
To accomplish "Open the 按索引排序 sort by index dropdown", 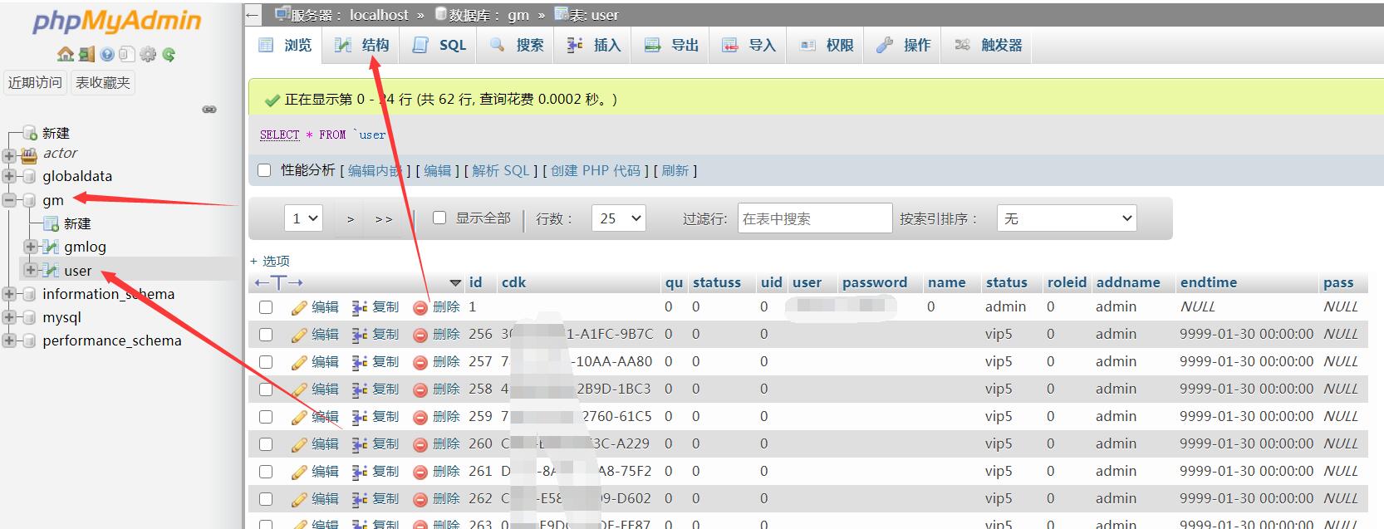I will [1067, 218].
